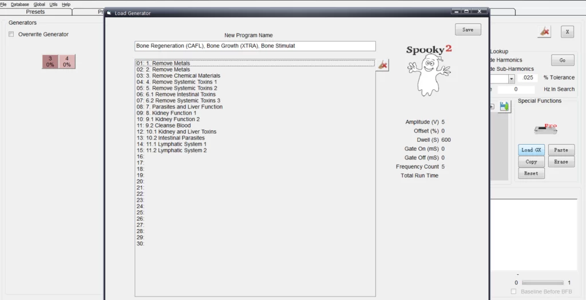586x300 pixels.
Task: Click the Go button
Action: click(562, 60)
